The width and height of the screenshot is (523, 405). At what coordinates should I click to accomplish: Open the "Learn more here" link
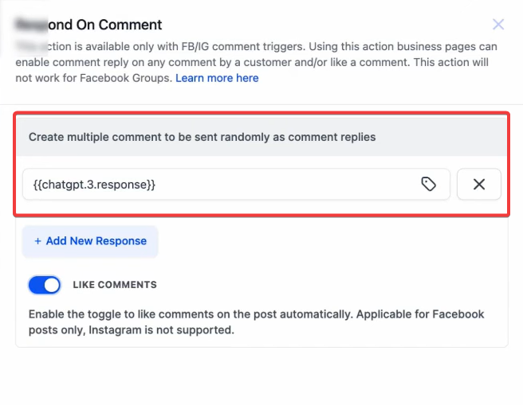[x=217, y=78]
